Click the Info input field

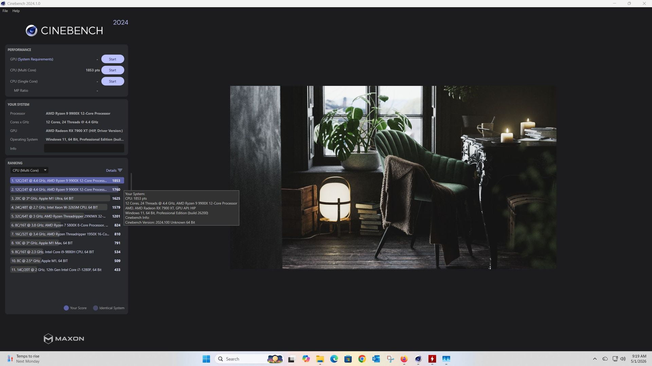[84, 148]
